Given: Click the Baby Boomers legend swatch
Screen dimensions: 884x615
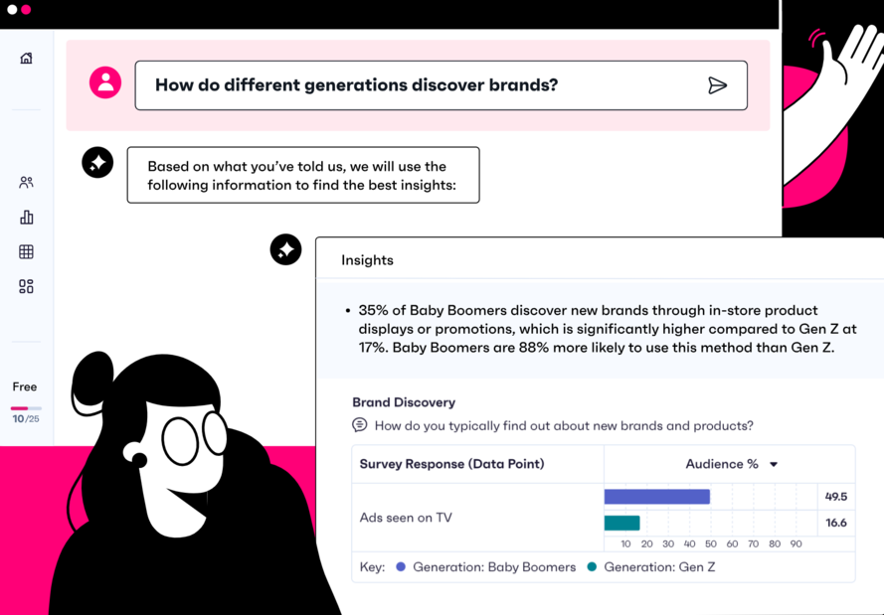Looking at the screenshot, I should pyautogui.click(x=401, y=567).
